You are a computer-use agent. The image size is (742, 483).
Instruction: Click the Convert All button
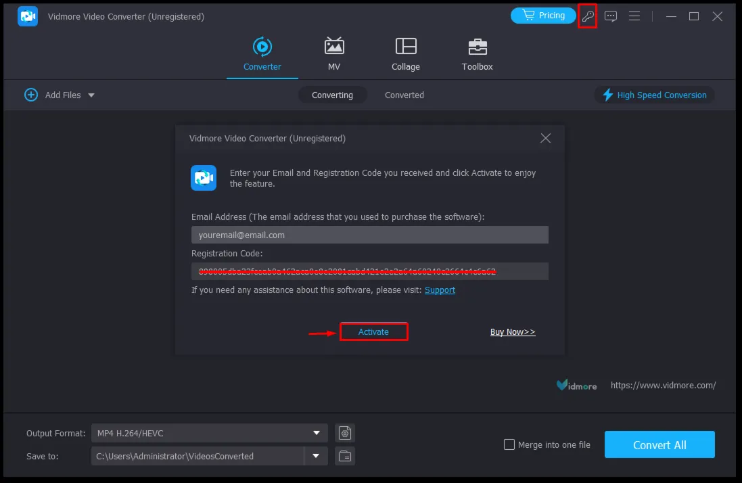659,444
